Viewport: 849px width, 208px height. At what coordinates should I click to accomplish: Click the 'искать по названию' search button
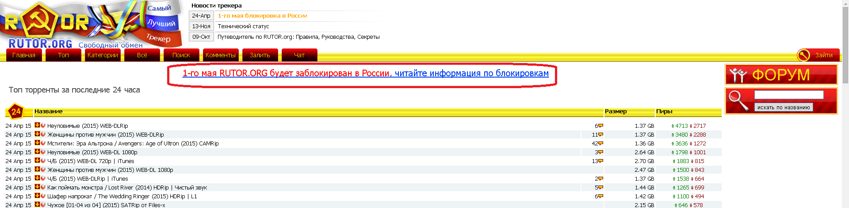(x=784, y=107)
